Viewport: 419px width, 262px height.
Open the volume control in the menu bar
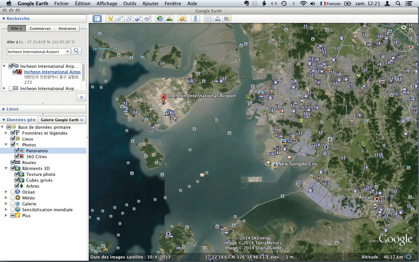click(x=313, y=4)
